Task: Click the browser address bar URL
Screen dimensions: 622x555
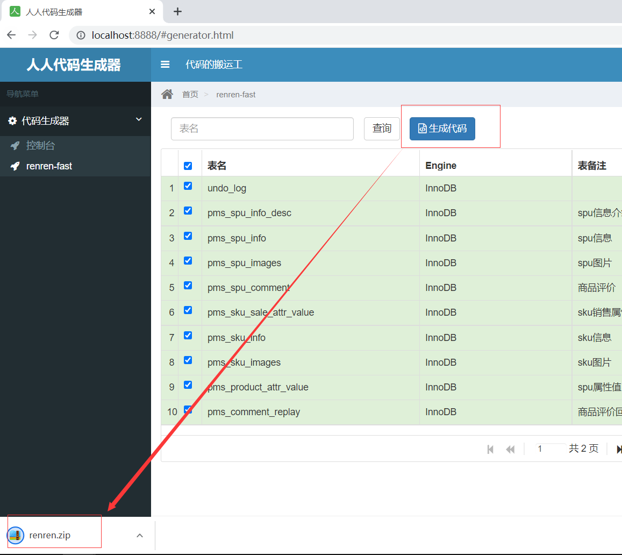Action: point(163,35)
